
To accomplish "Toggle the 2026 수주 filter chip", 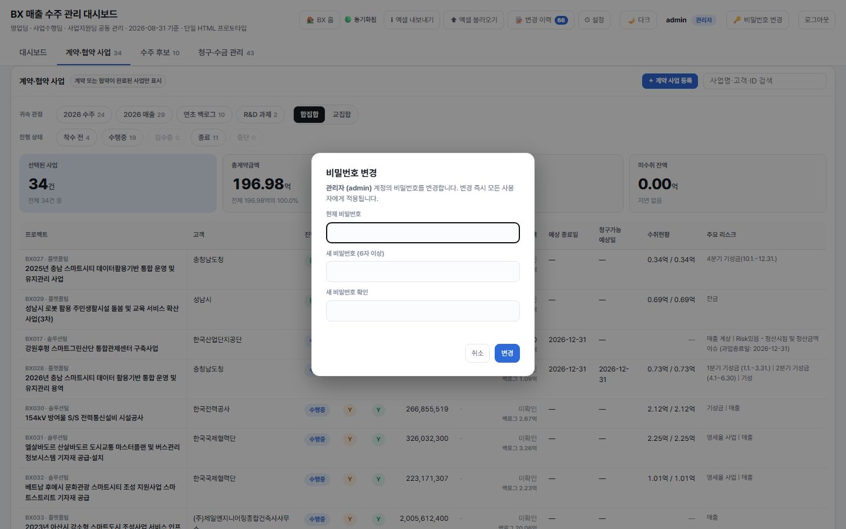I will [x=84, y=115].
